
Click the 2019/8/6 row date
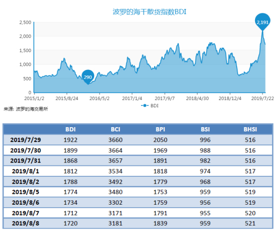click(25, 203)
